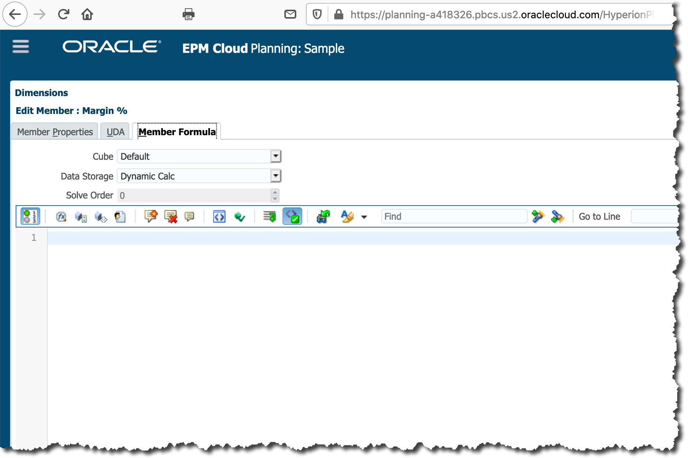Remove comment using red X bubble
The height and width of the screenshot is (458, 688).
[x=171, y=216]
